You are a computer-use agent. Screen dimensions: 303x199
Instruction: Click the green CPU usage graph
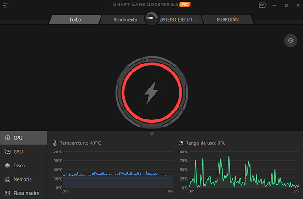click(244, 170)
